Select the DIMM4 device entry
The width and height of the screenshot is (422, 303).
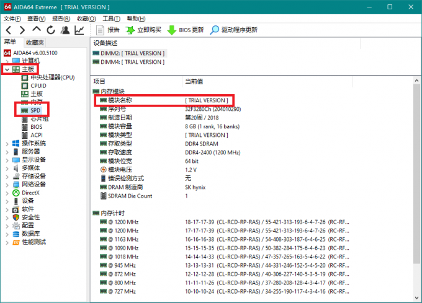coord(128,62)
